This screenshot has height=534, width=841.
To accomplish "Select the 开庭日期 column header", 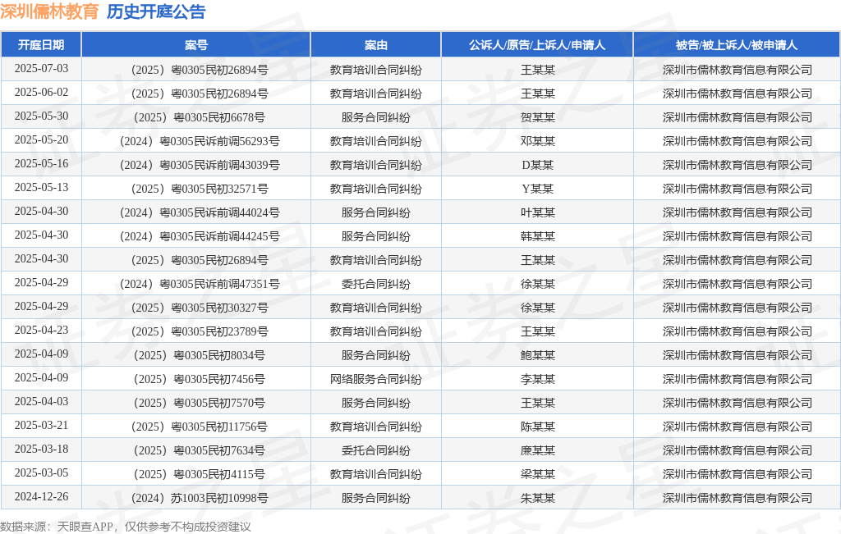I will click(41, 45).
